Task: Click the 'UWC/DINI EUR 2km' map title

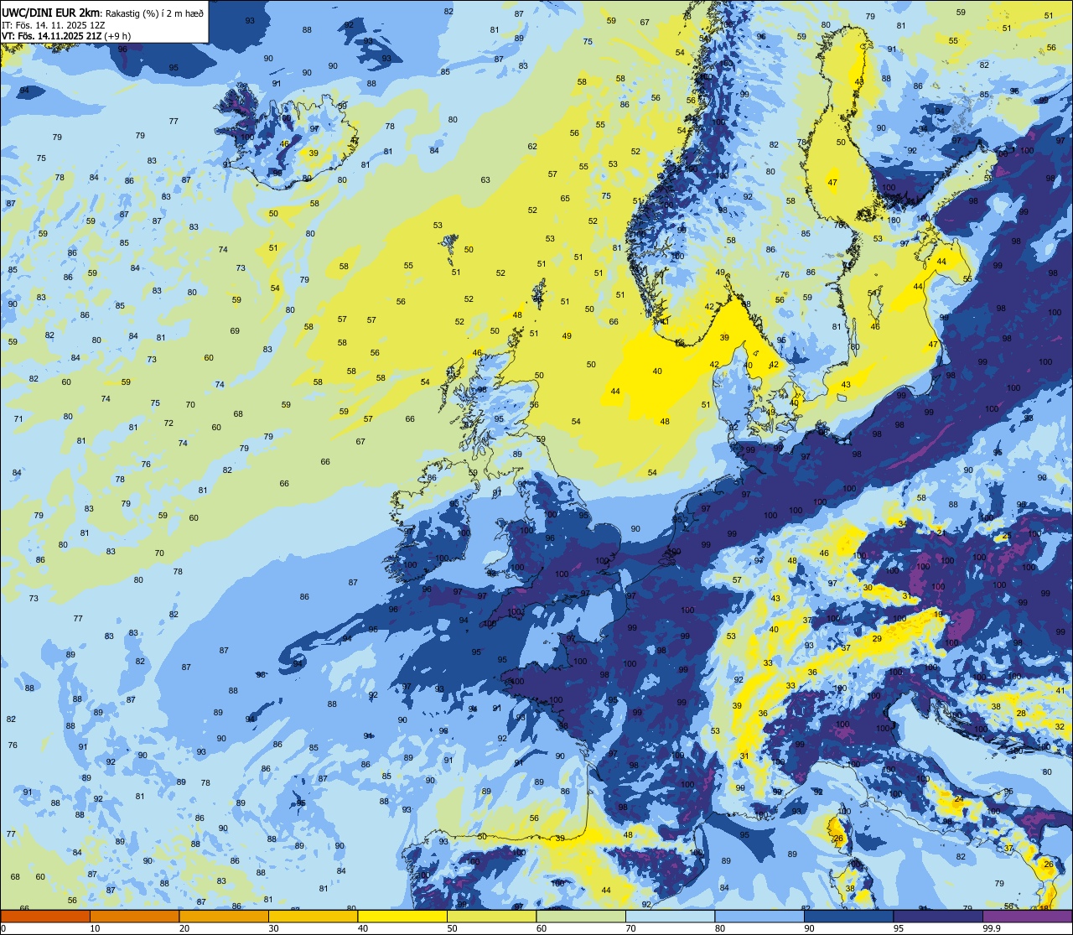Action: pyautogui.click(x=52, y=11)
